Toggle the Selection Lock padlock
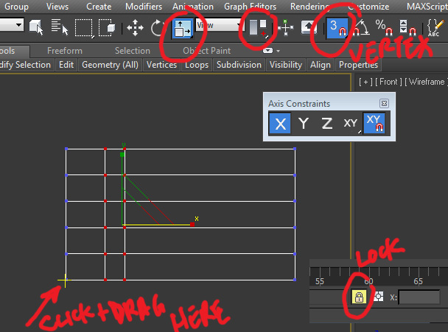Viewport: 448px width, 332px height. pos(359,297)
